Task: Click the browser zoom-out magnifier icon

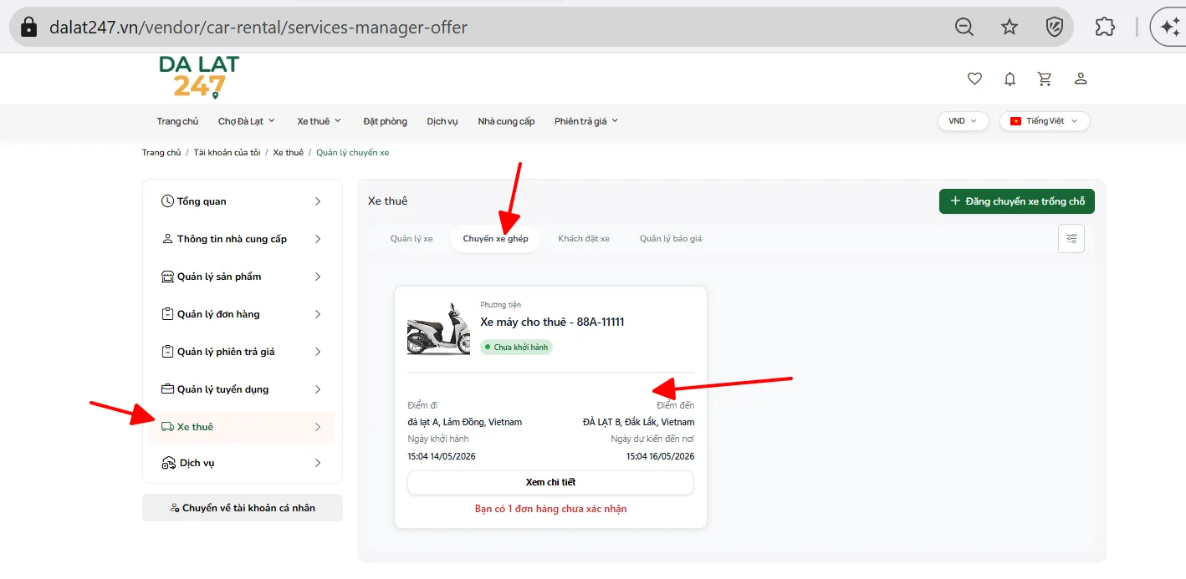Action: pos(964,27)
